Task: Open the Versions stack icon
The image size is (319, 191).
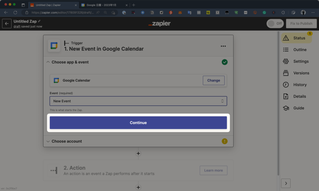Action: tap(286, 73)
